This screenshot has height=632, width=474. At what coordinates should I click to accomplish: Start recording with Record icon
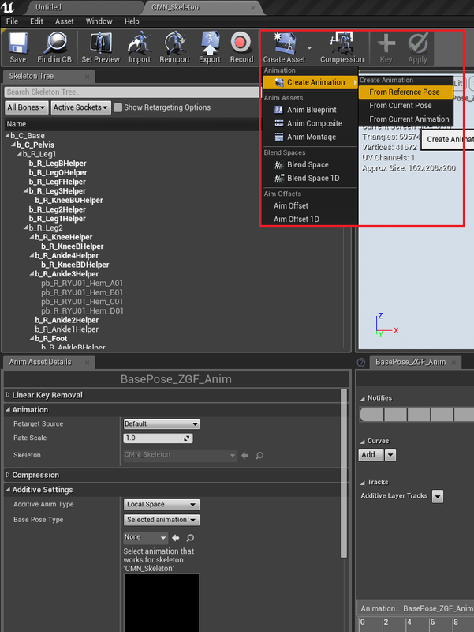(x=241, y=43)
